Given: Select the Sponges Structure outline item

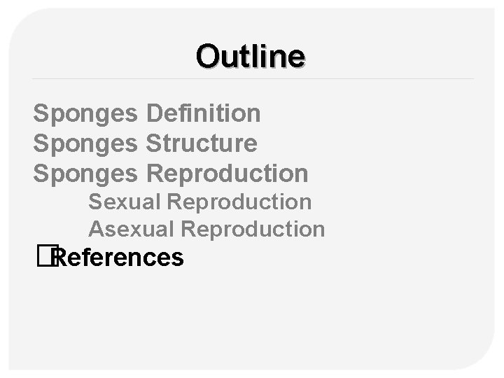Looking at the screenshot, I should point(145,143).
